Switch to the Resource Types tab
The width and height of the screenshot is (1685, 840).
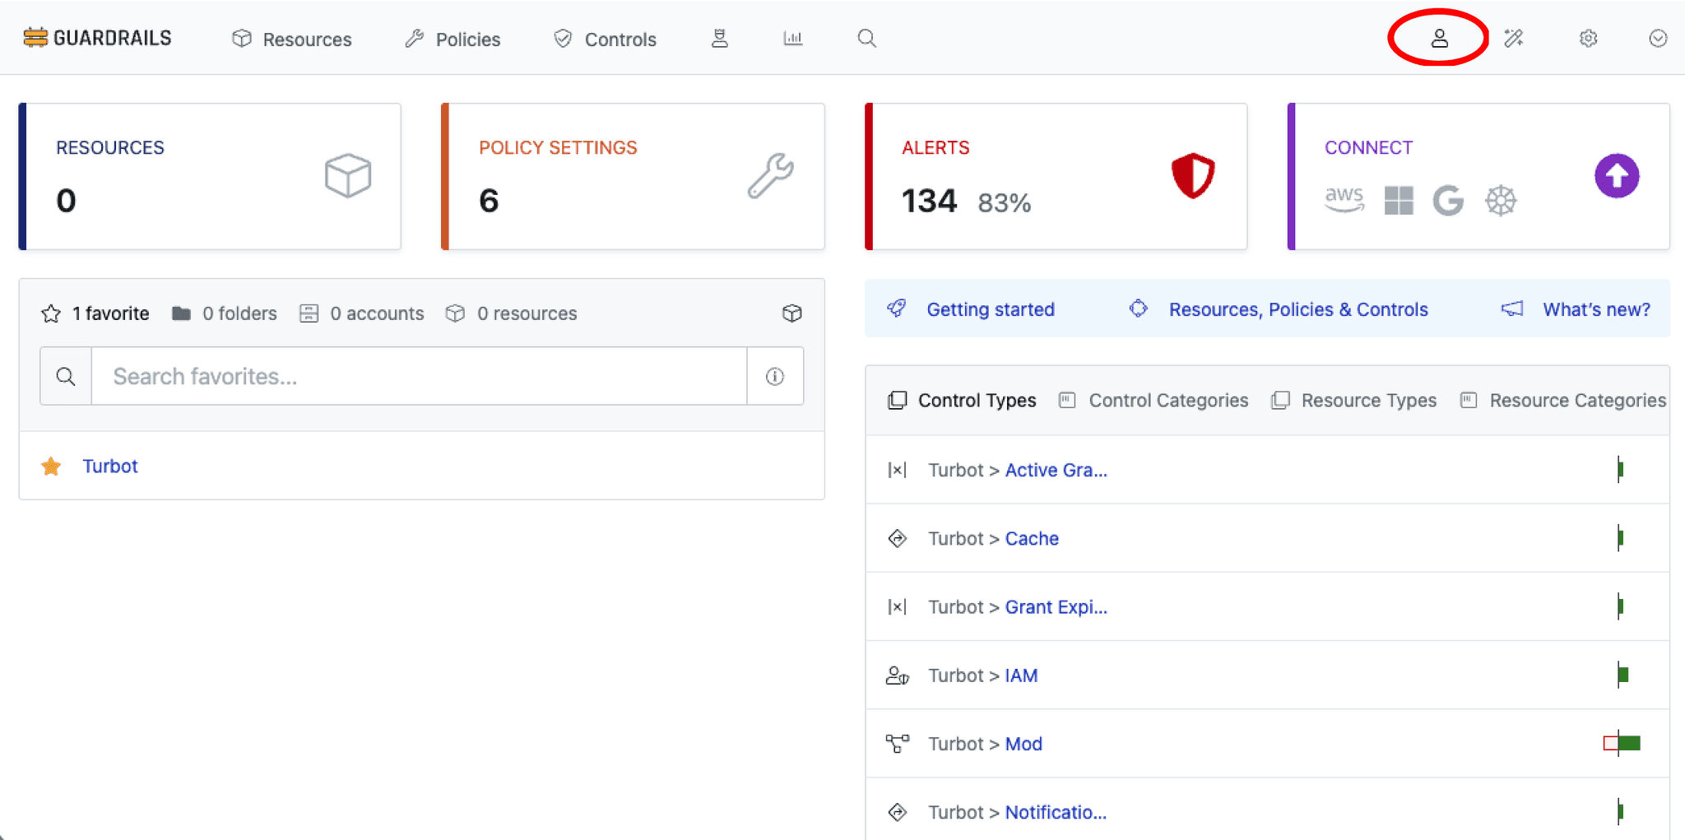1354,401
